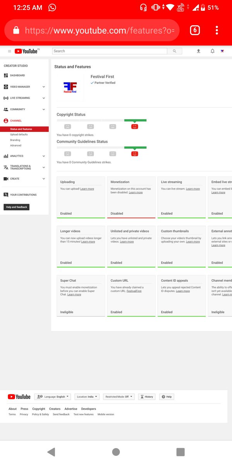Tap the Android home circle button
232x464 pixels.
[x=116, y=452]
